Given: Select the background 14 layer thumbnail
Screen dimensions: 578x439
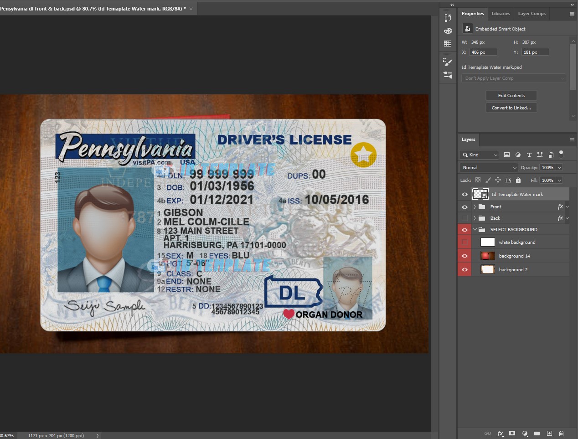Looking at the screenshot, I should click(488, 256).
